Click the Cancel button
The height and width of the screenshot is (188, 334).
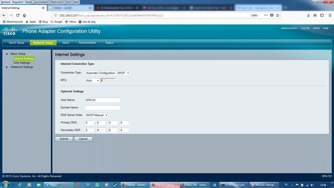83,139
